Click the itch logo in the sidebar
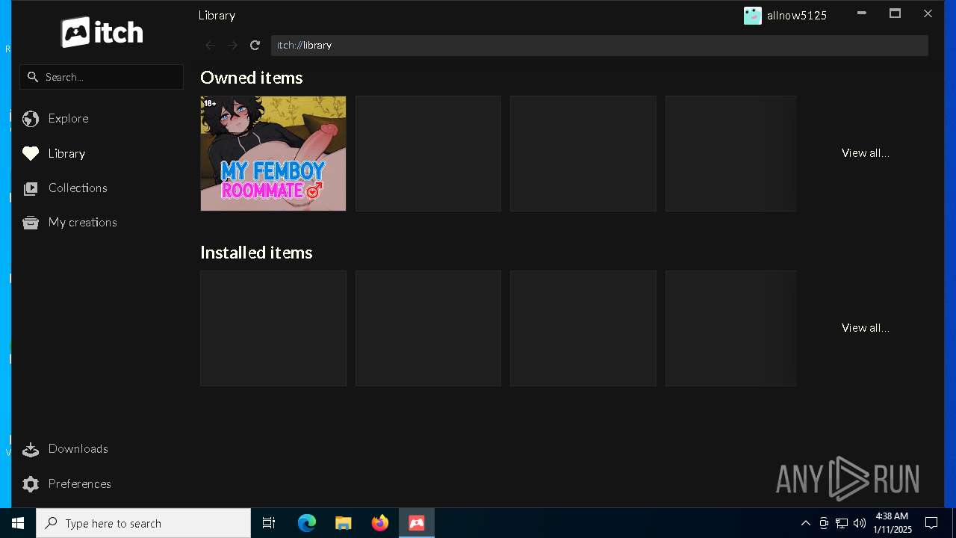 click(102, 32)
